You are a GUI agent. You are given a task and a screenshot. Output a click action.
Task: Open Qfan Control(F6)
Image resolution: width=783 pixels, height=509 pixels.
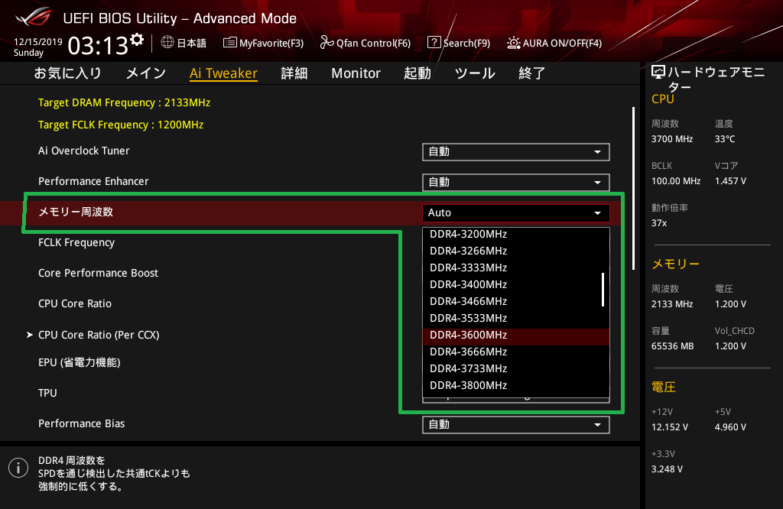click(365, 43)
